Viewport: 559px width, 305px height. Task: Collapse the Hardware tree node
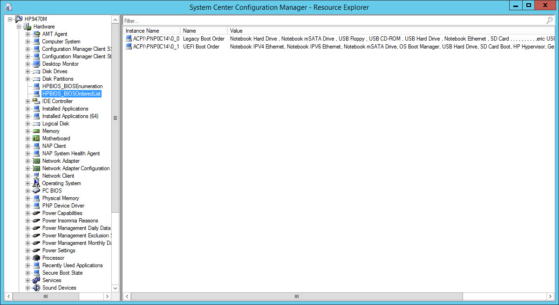[x=19, y=27]
